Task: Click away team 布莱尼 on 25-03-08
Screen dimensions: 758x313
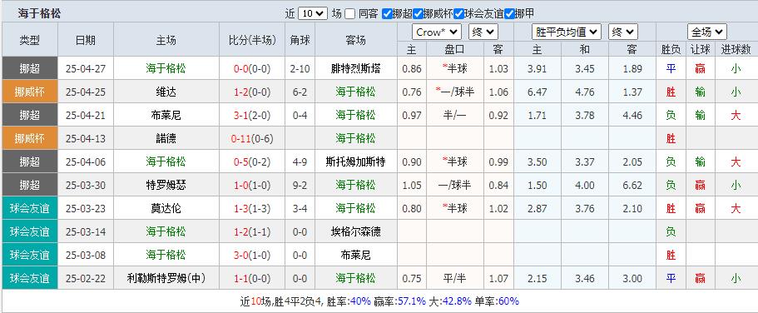Action: tap(356, 255)
